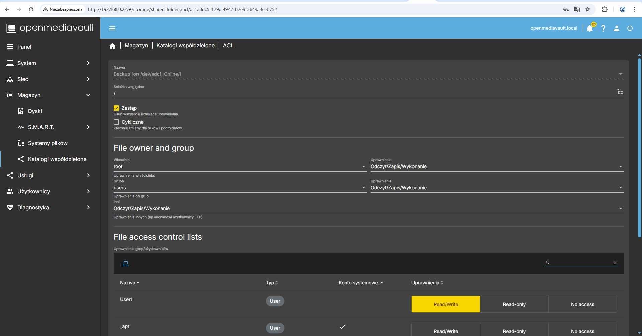This screenshot has width=642, height=336.
Task: Open folder tree picker for relative path
Action: tap(620, 92)
